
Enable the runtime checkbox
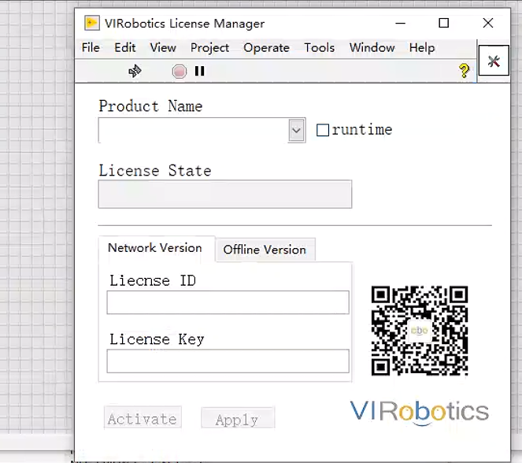(323, 130)
